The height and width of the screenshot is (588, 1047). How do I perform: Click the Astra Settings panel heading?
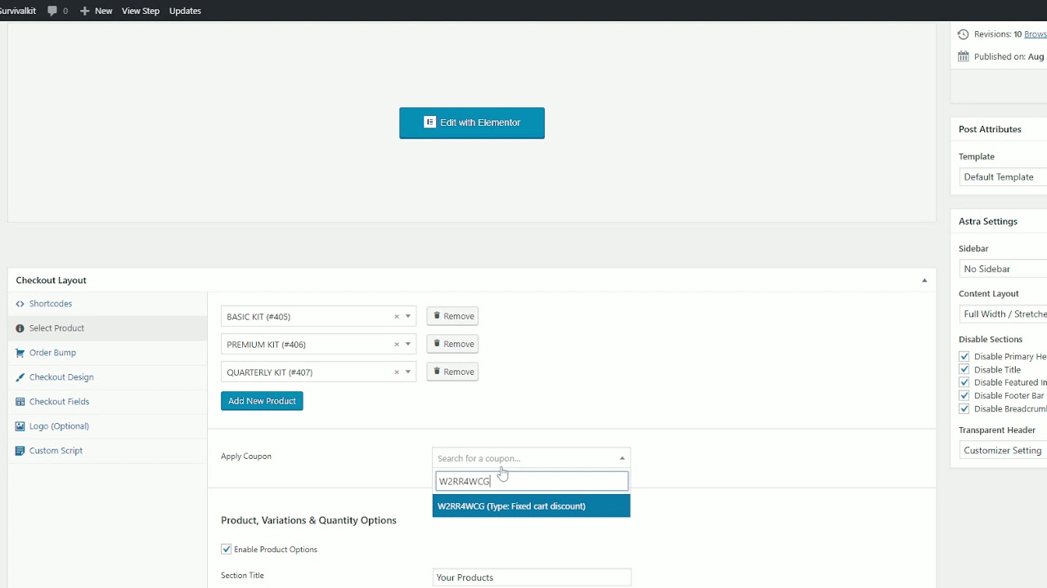coord(988,221)
